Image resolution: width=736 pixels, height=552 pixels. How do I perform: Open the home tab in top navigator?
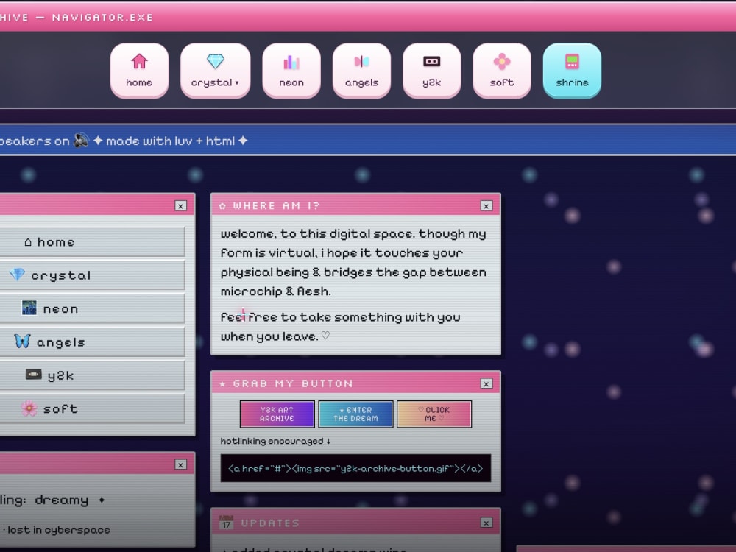coord(139,71)
